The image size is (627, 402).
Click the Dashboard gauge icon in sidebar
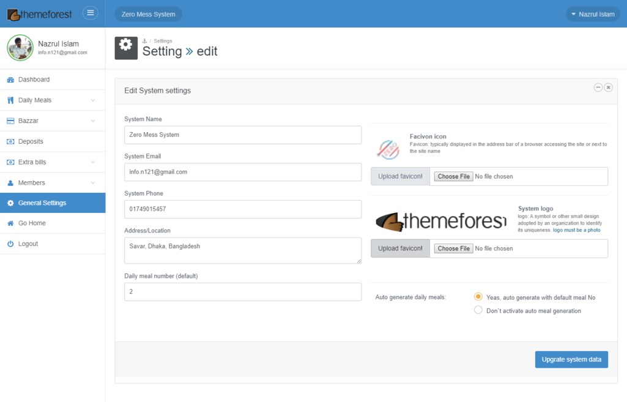coord(10,80)
